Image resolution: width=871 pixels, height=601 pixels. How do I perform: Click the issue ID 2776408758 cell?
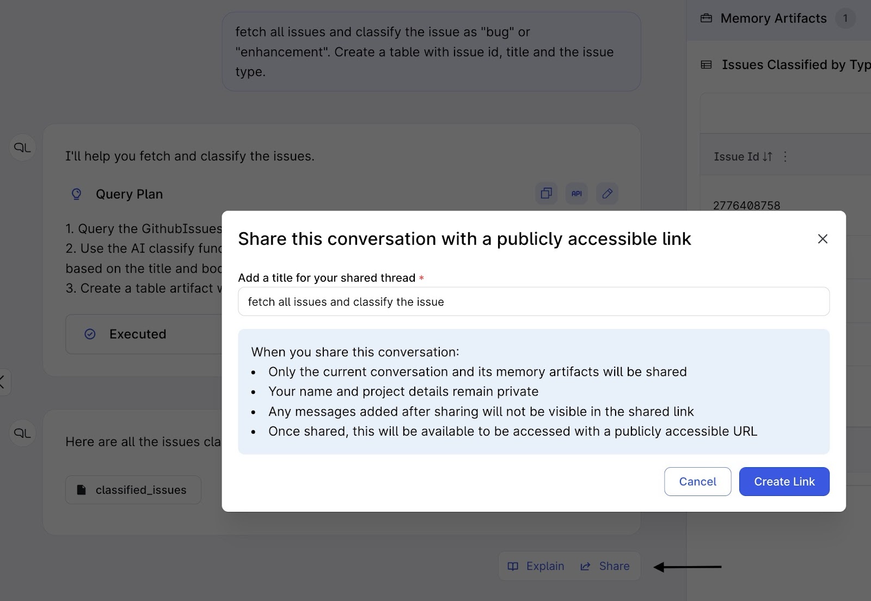point(746,206)
